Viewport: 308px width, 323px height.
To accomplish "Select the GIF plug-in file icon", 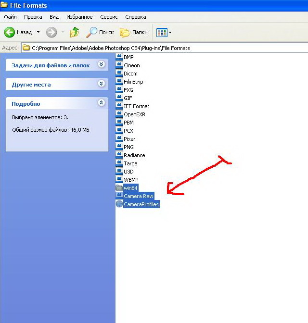I will pyautogui.click(x=119, y=98).
